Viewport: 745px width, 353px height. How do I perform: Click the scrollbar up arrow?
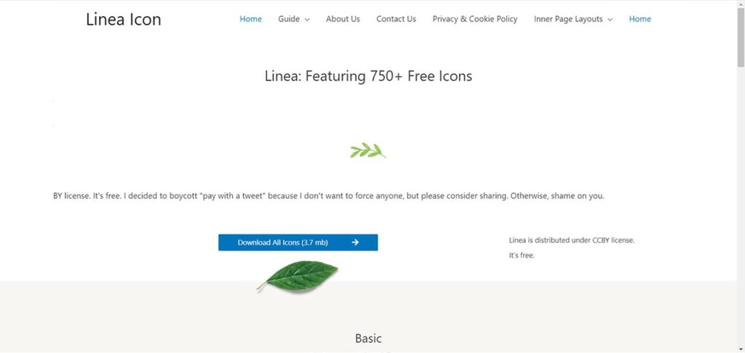coord(740,4)
